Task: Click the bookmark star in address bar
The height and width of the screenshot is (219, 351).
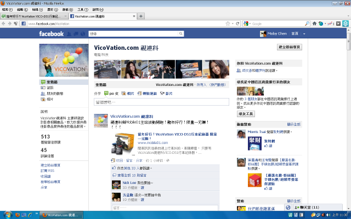Action: 228,24
